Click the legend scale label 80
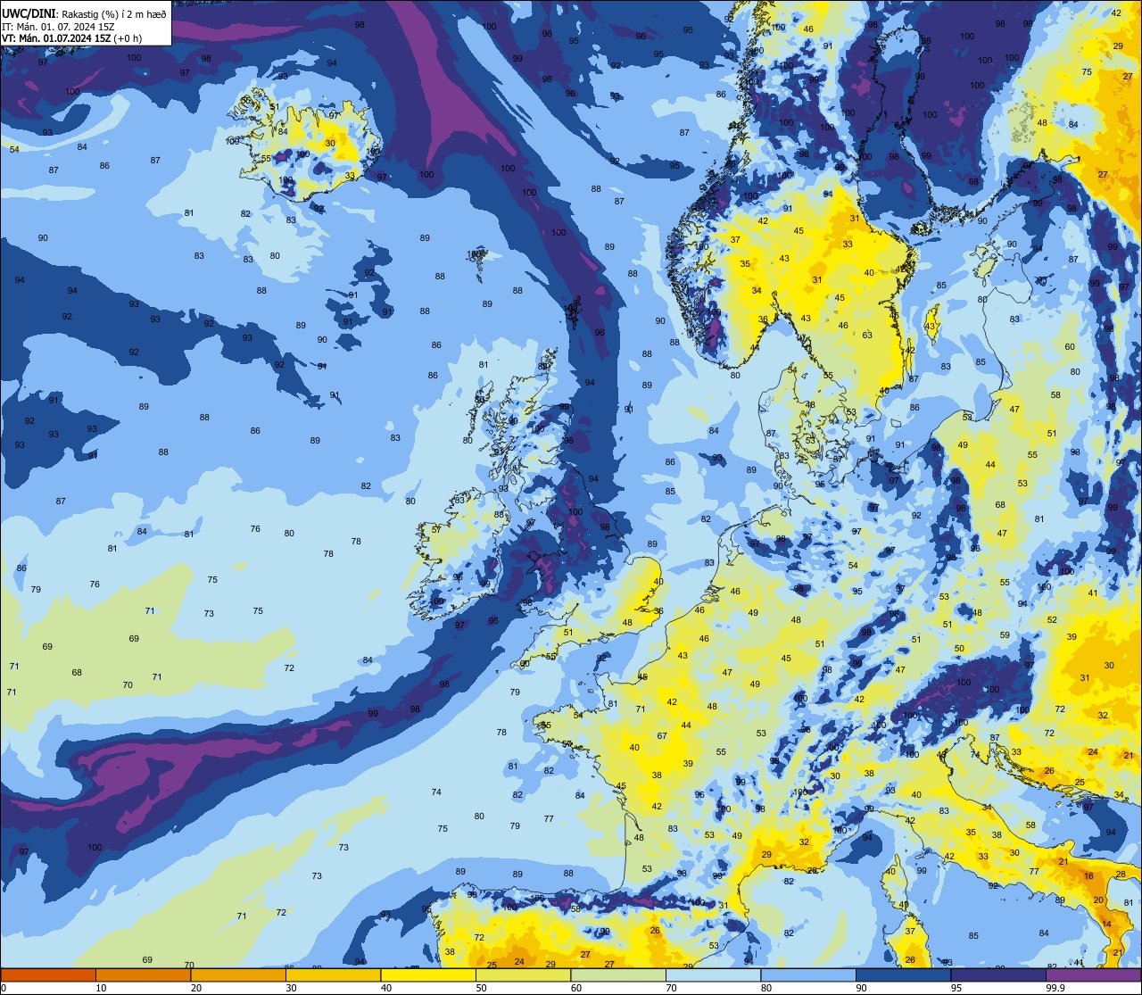The width and height of the screenshot is (1142, 995). coord(766,988)
